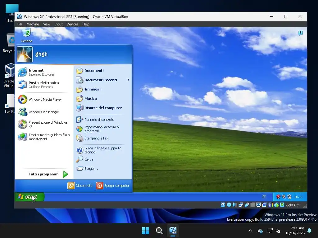Click the Spegni computer button
318x238 pixels.
[112, 186]
